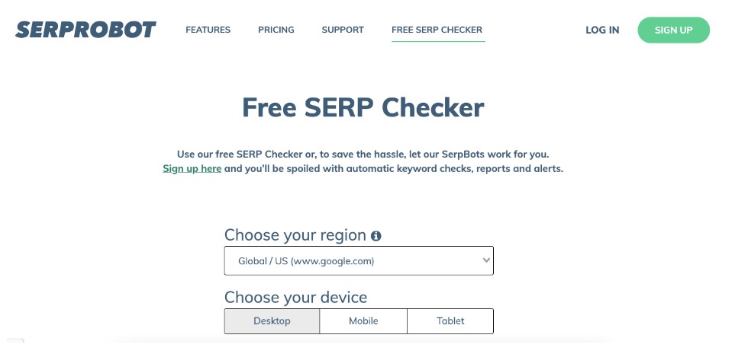Open the Features menu item
The width and height of the screenshot is (748, 354).
coord(208,30)
